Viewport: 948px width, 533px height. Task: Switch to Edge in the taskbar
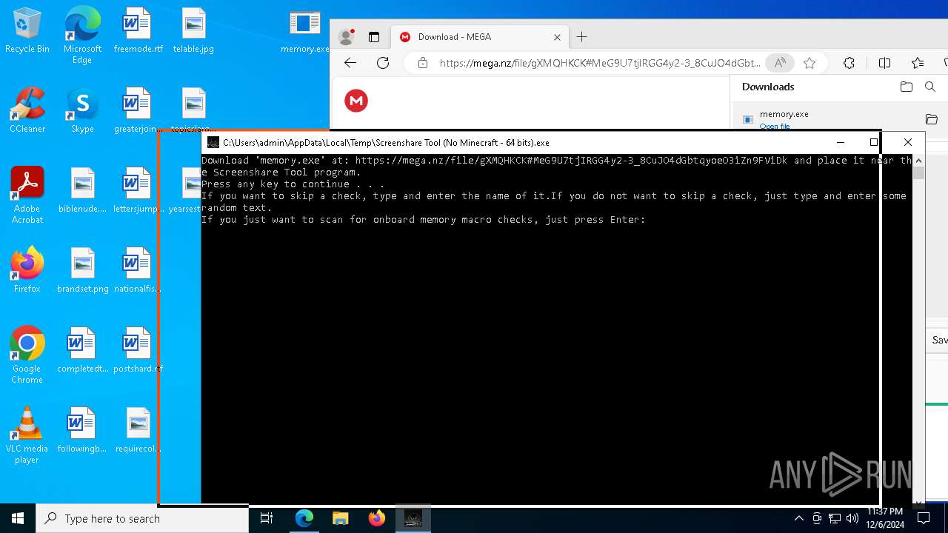304,518
